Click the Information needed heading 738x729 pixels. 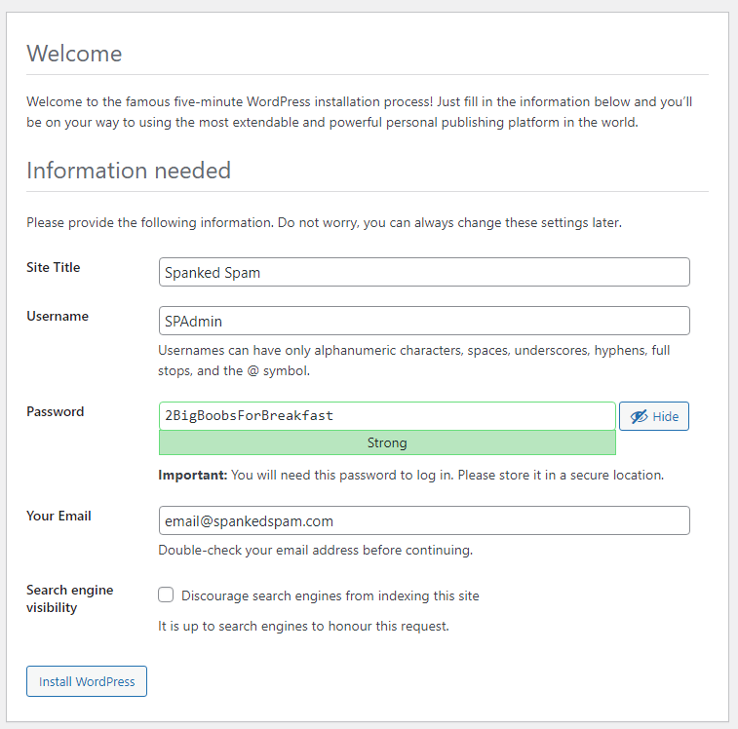(129, 171)
